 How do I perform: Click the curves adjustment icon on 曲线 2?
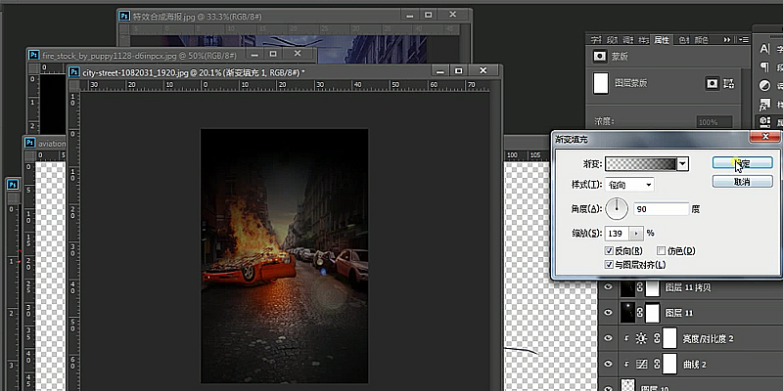[642, 365]
